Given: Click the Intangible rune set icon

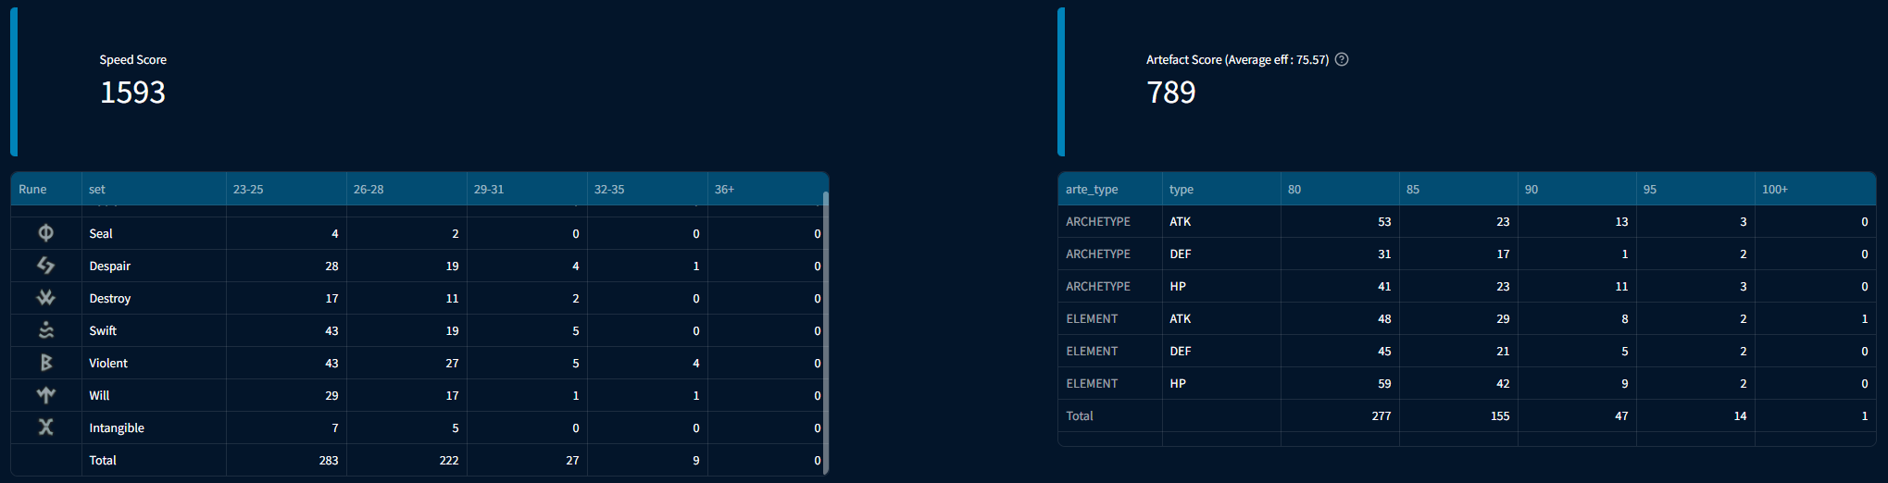Looking at the screenshot, I should [45, 427].
